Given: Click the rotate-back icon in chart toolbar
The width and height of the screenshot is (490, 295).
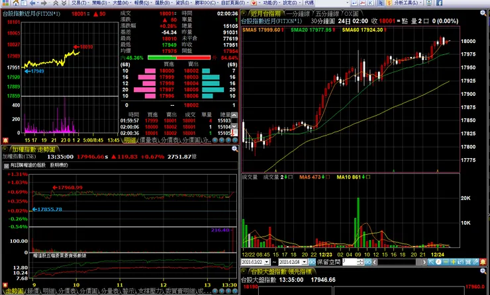Looking at the screenshot, I should coord(460,262).
